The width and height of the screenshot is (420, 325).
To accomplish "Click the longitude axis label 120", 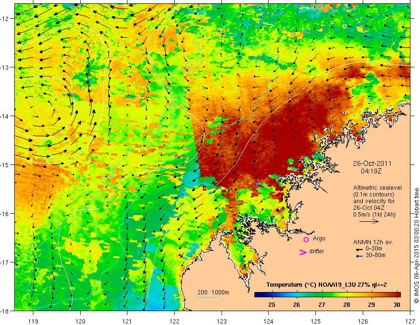I will tap(80, 321).
